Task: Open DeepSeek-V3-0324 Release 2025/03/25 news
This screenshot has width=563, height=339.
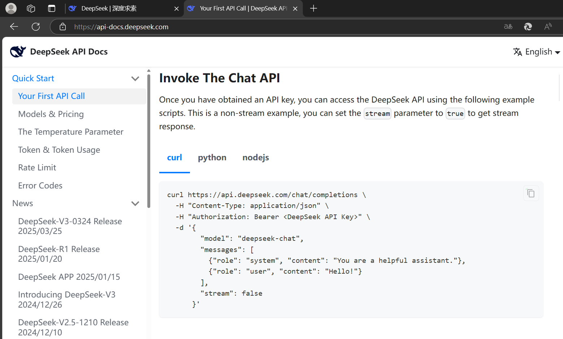Action: (70, 226)
